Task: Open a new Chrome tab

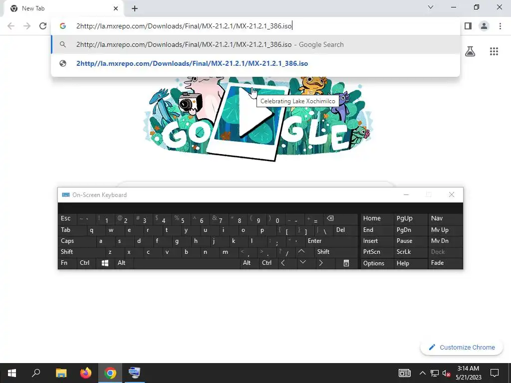Action: (135, 8)
